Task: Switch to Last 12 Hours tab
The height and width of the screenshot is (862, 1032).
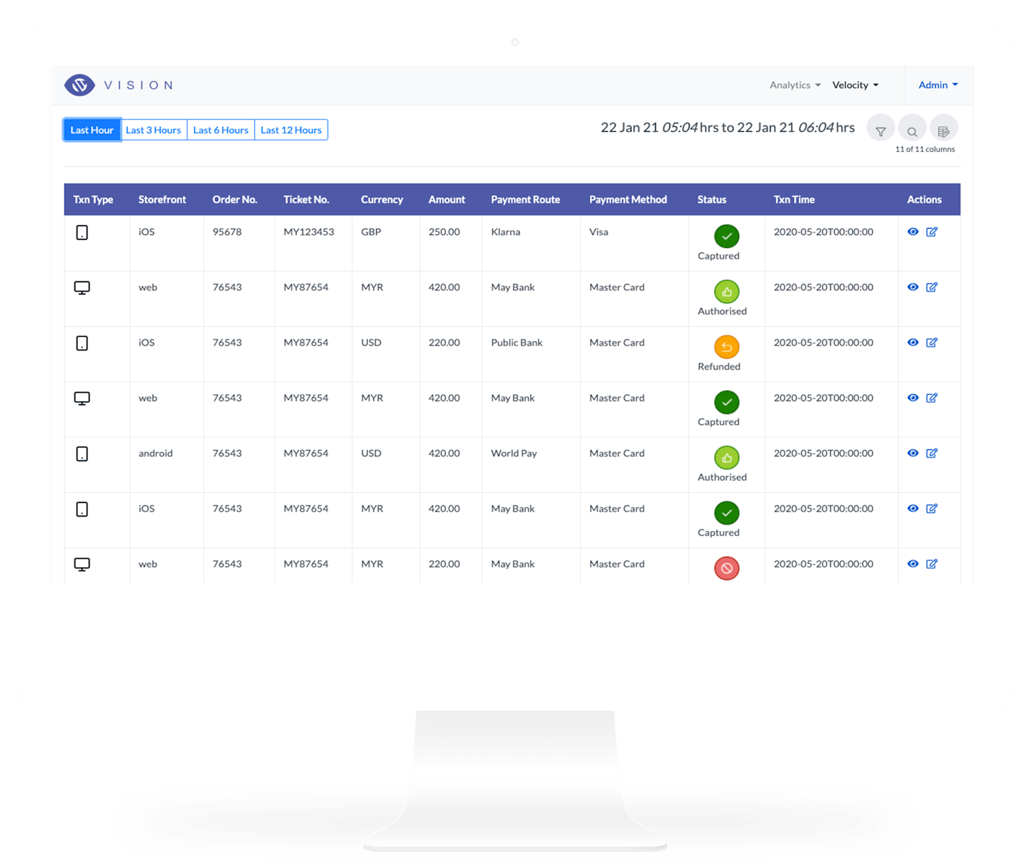Action: (291, 130)
